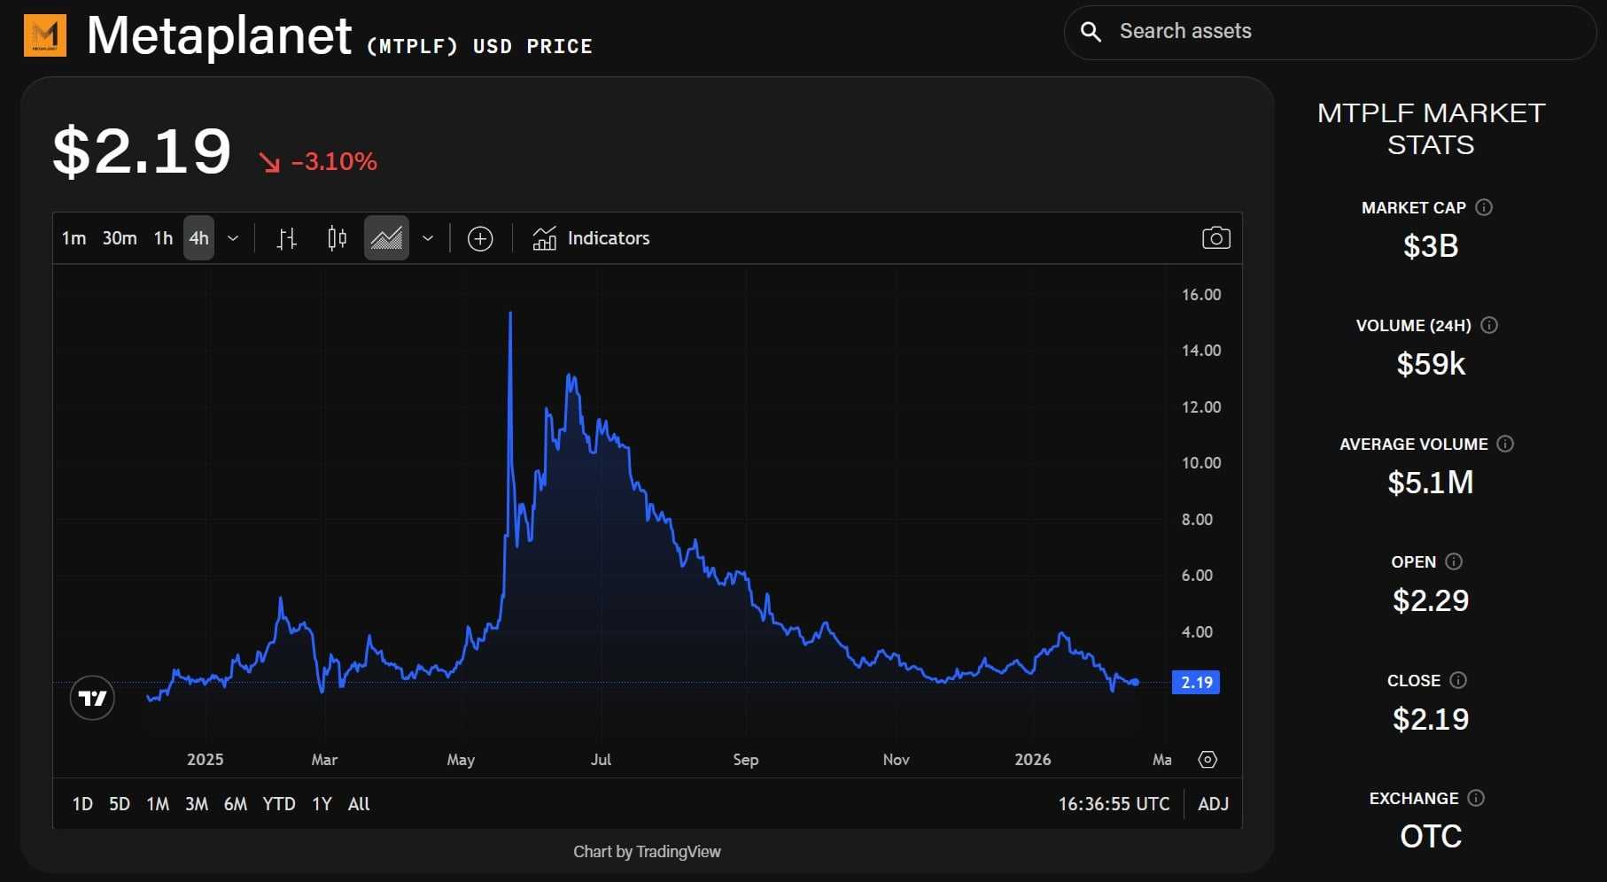Toggle ADJ adjusted data mode
This screenshot has width=1607, height=882.
click(1213, 804)
